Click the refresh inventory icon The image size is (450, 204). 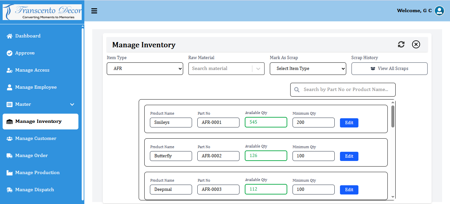(401, 44)
